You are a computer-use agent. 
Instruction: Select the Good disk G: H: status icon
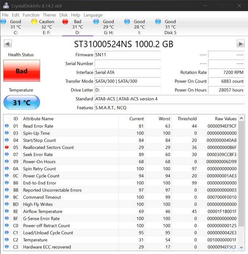(x=96, y=21)
